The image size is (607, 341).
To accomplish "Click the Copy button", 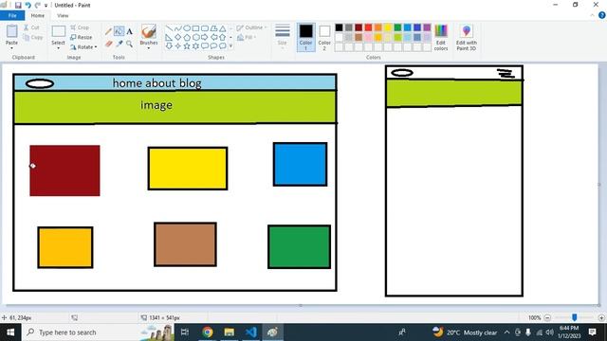I will coord(33,37).
